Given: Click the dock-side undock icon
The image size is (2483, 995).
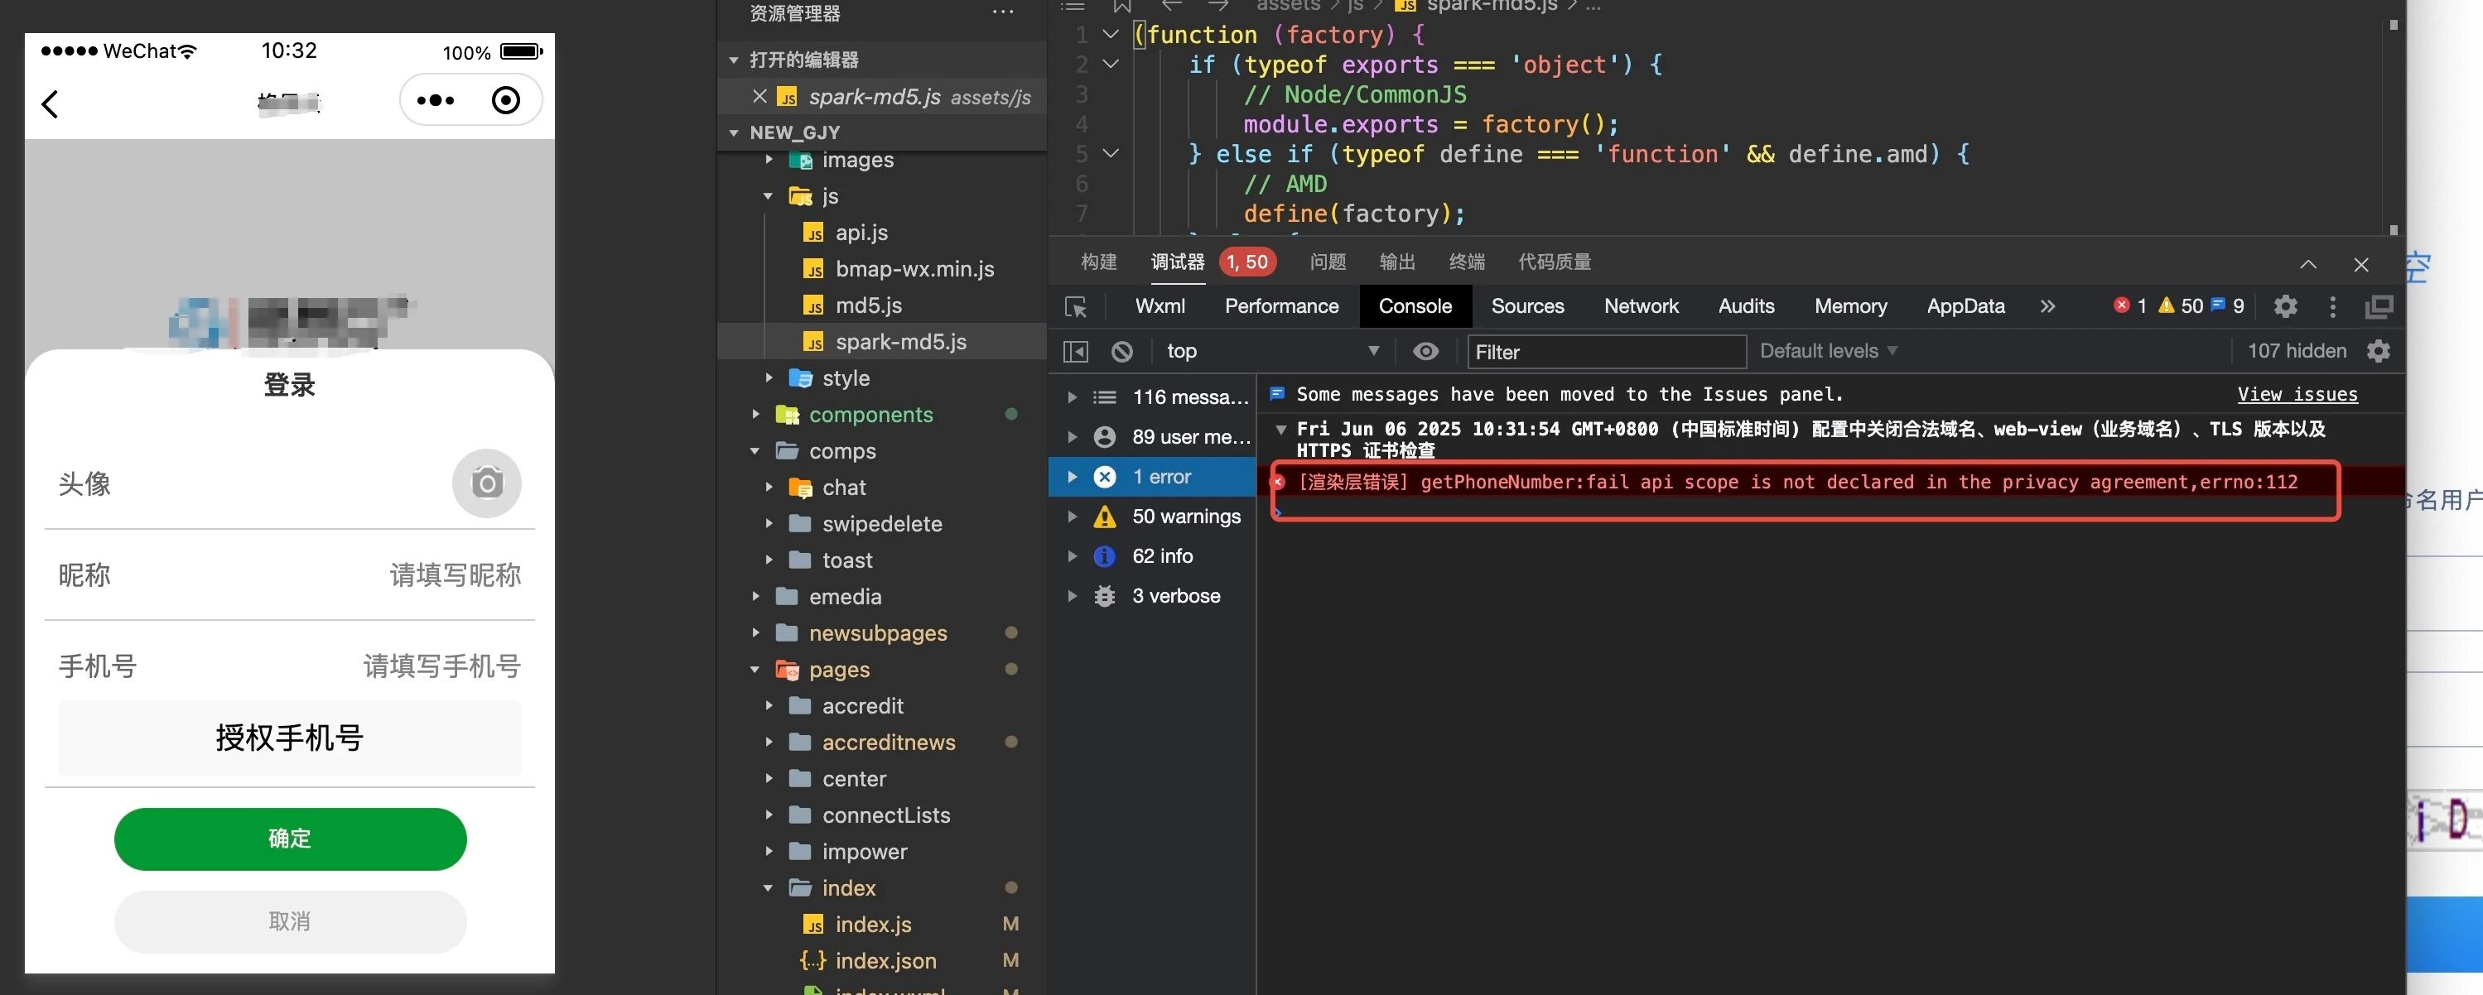Looking at the screenshot, I should [x=2378, y=306].
